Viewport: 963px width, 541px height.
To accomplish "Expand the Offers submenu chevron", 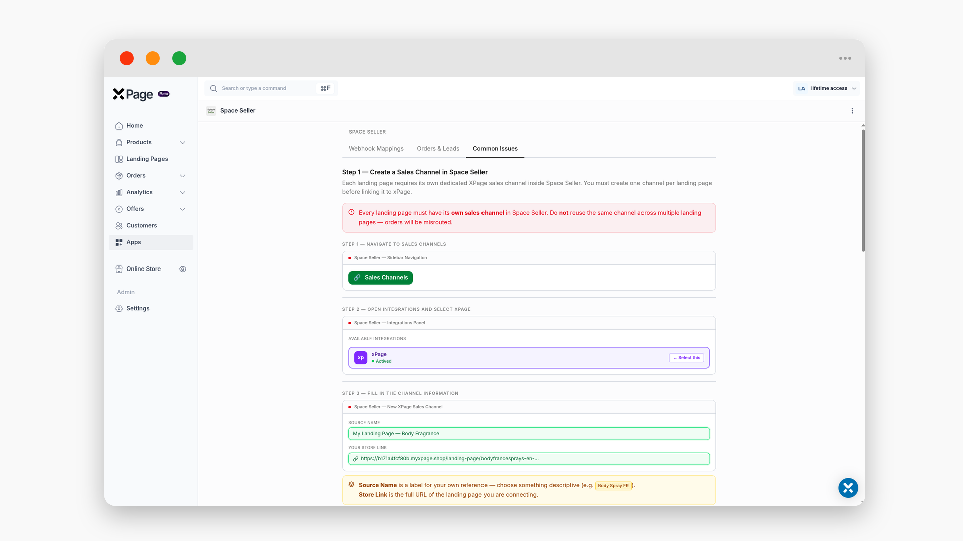I will pos(183,209).
